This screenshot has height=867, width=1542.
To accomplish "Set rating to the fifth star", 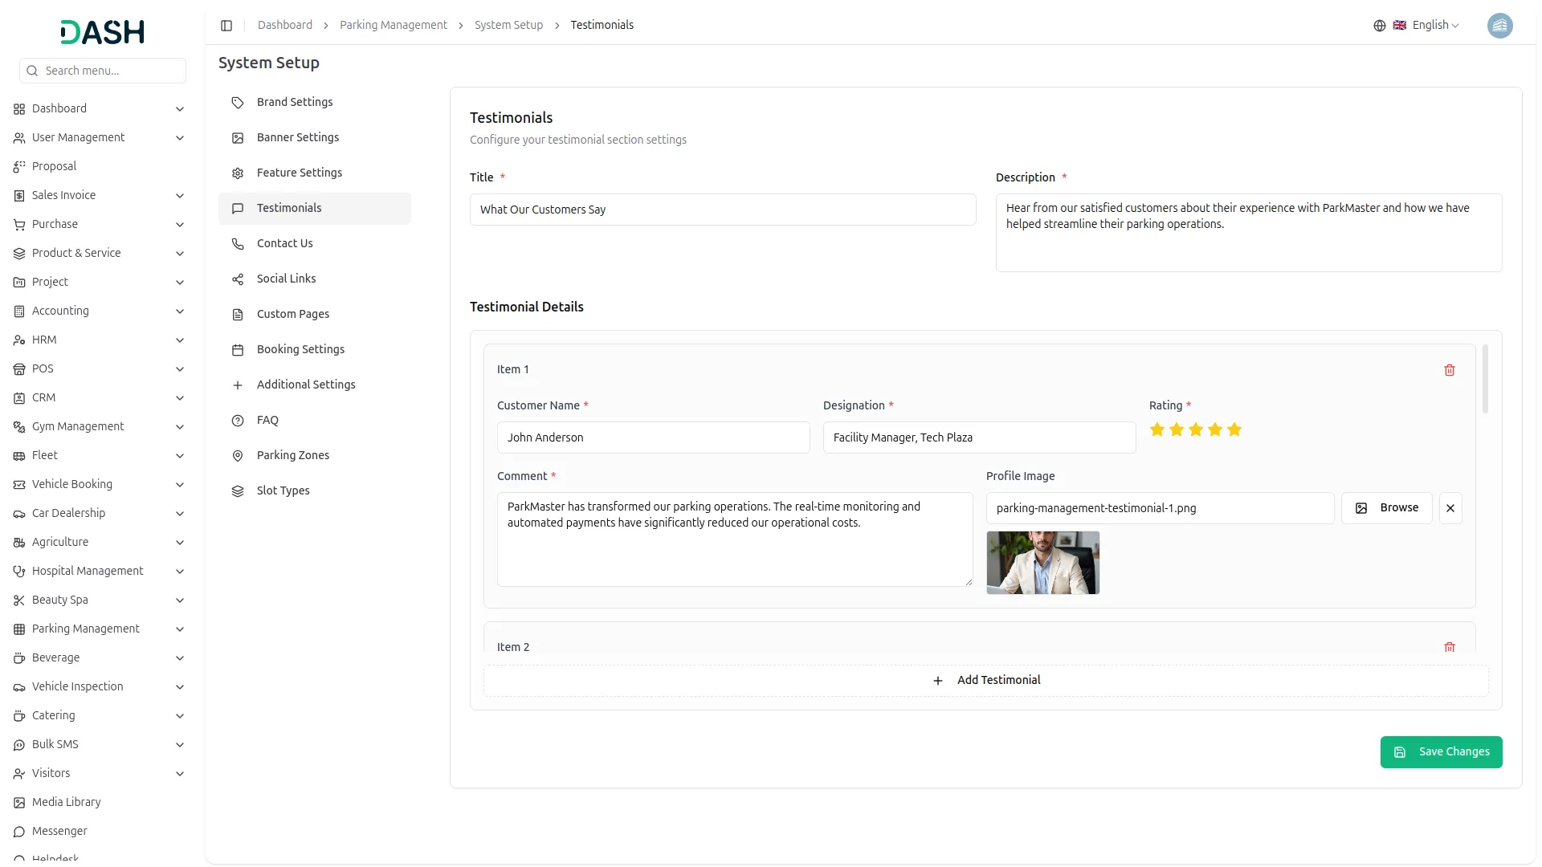I will pos(1234,429).
